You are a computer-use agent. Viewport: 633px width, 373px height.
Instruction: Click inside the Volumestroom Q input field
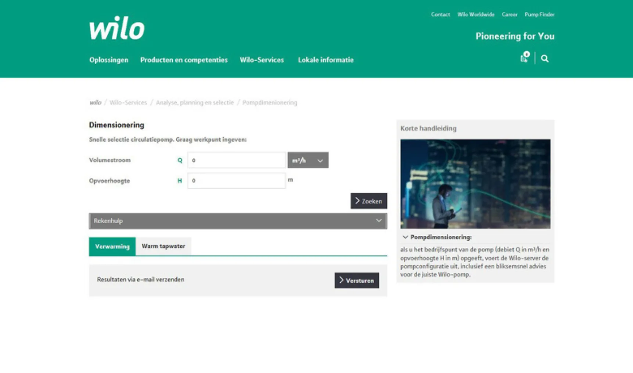(236, 160)
